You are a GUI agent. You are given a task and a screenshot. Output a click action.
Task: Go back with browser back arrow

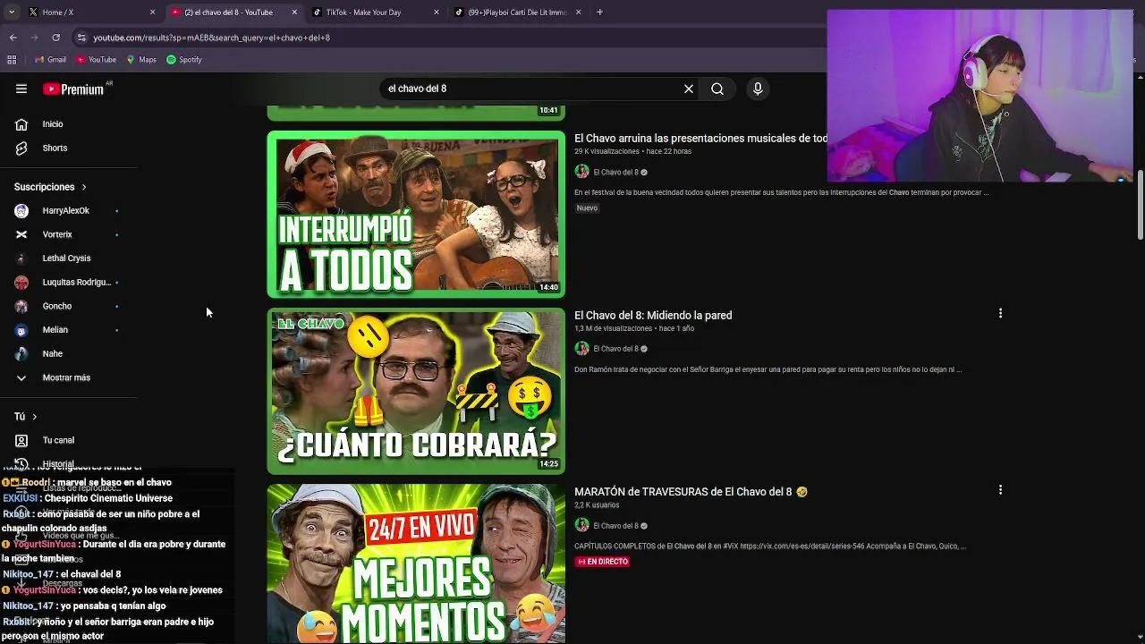pyautogui.click(x=13, y=38)
